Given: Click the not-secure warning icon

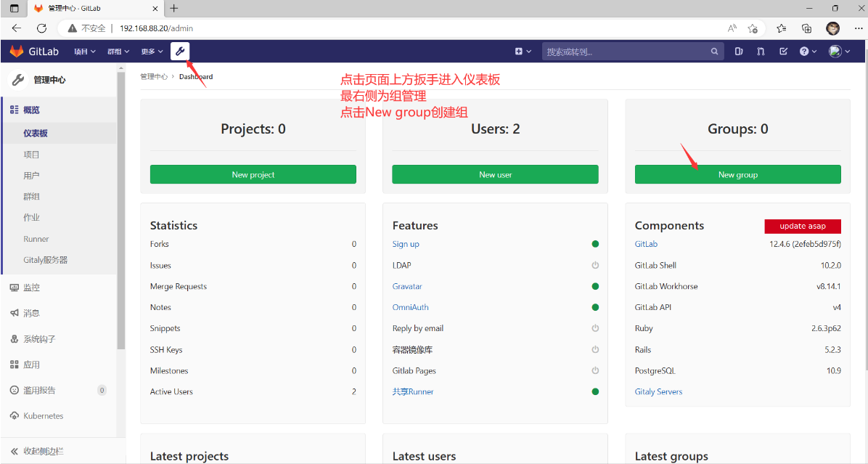Looking at the screenshot, I should [x=72, y=28].
